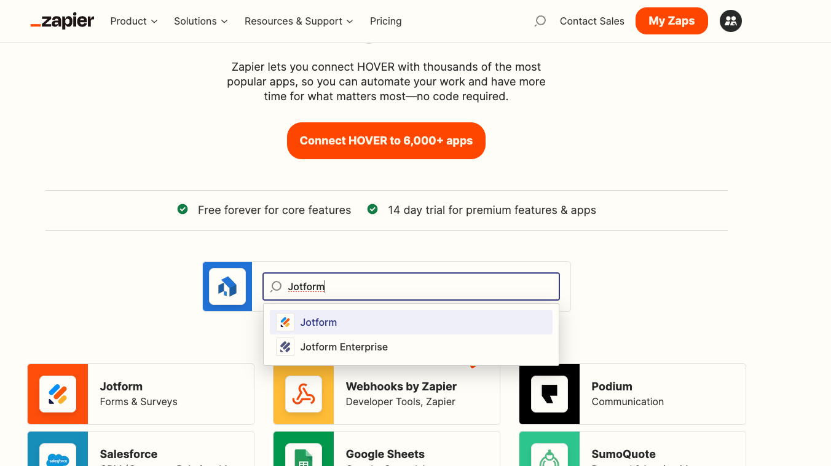Expand the Product menu
The image size is (831, 466).
134,21
